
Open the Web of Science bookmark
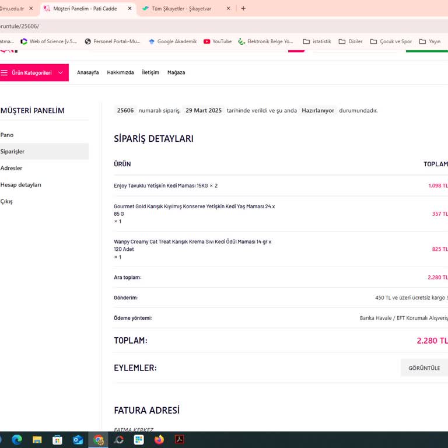coord(49,41)
